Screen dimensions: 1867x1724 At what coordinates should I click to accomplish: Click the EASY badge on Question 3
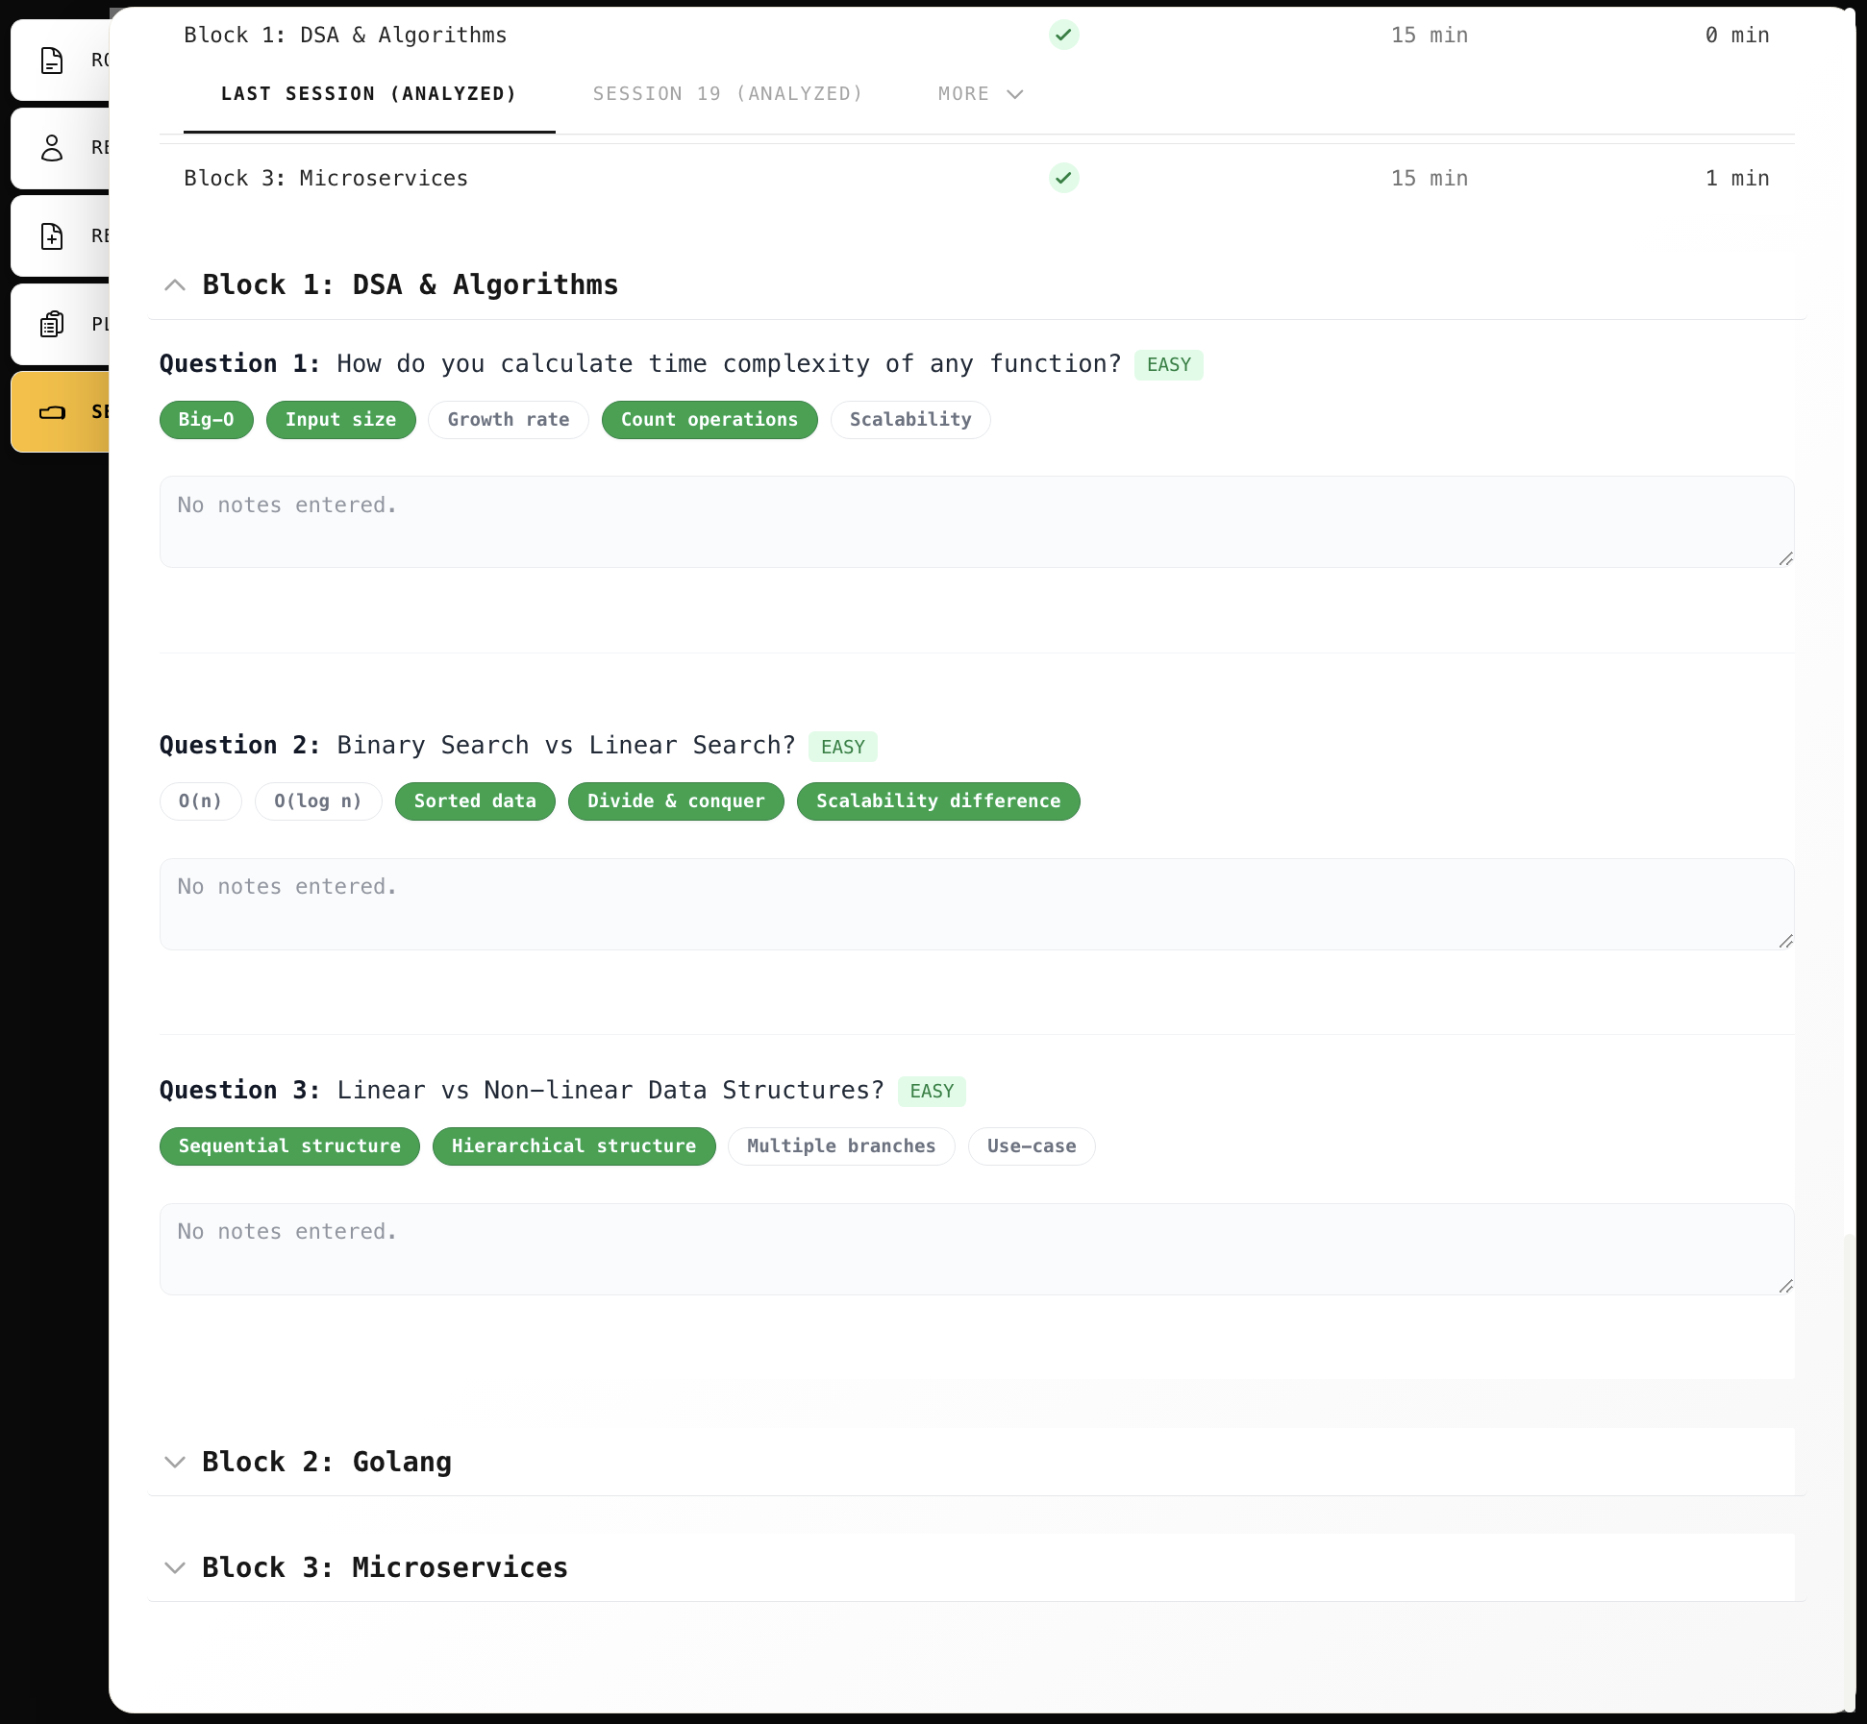click(931, 1091)
